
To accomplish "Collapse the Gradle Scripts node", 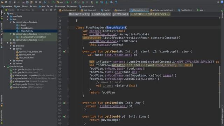I will coord(5,66).
